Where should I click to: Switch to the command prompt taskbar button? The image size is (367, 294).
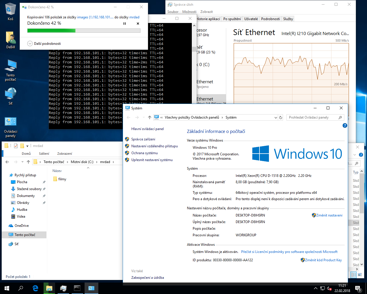77,288
